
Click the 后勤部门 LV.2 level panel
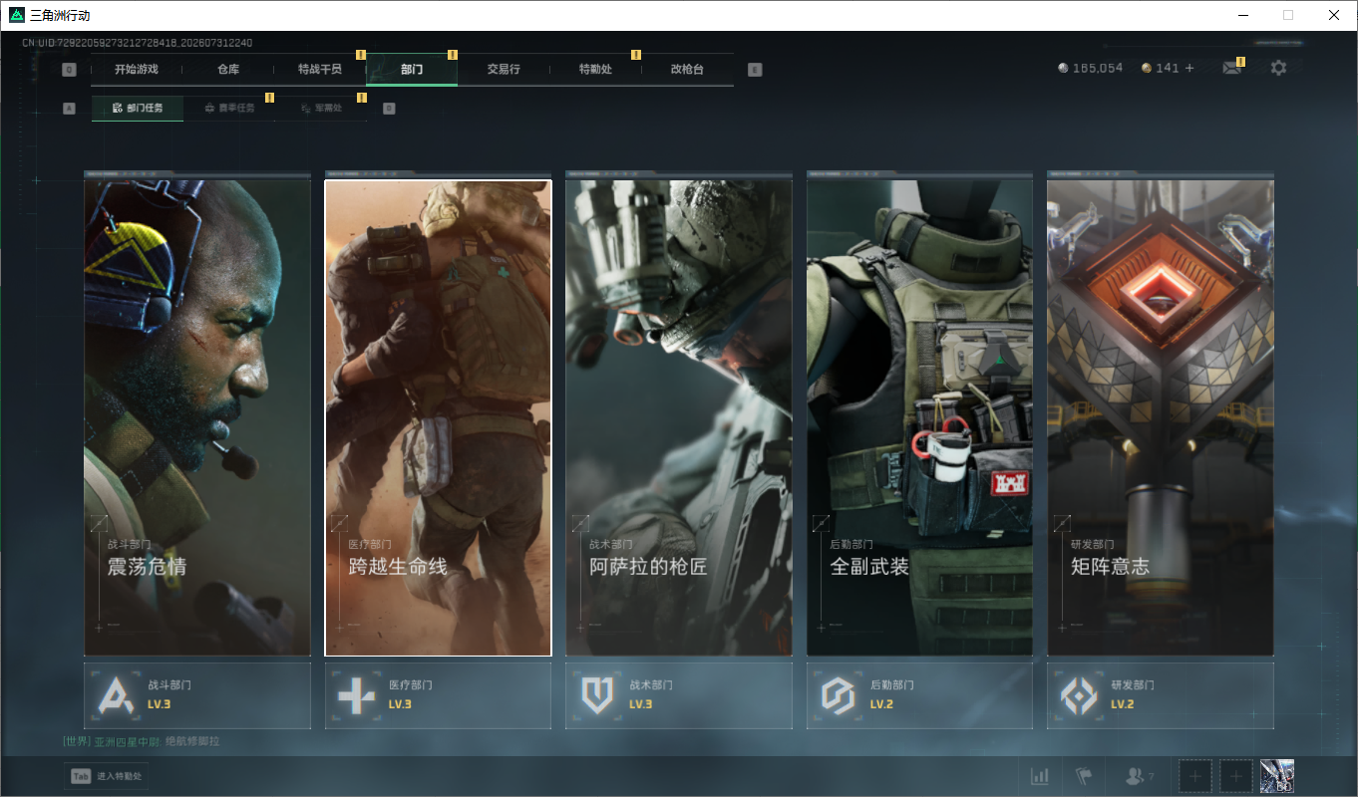coord(920,694)
